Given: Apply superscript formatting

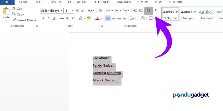Looking at the screenshot, I should 73,18.
